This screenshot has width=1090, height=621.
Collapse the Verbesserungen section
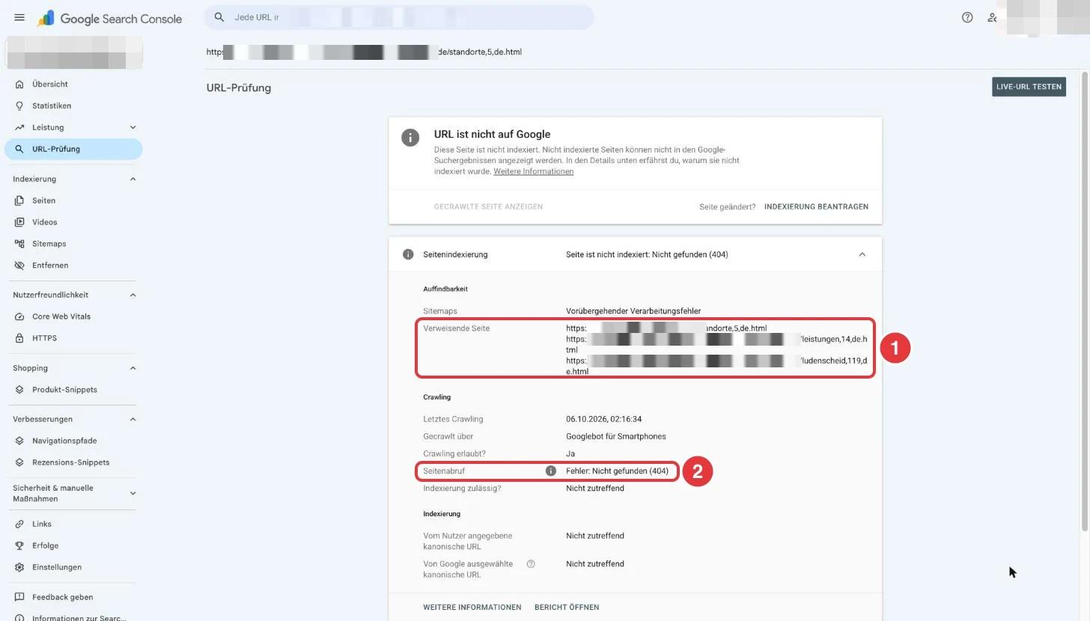133,419
